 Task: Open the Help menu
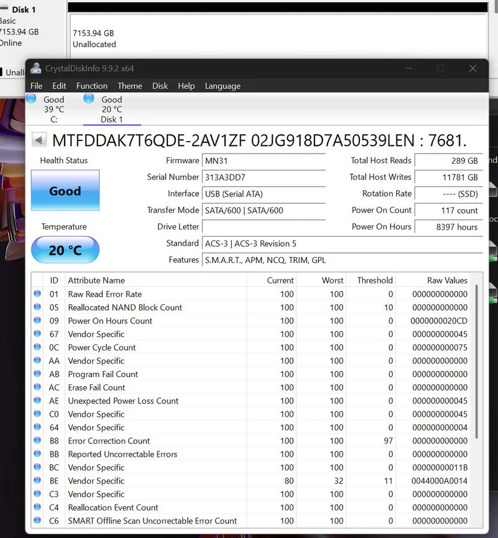point(186,85)
